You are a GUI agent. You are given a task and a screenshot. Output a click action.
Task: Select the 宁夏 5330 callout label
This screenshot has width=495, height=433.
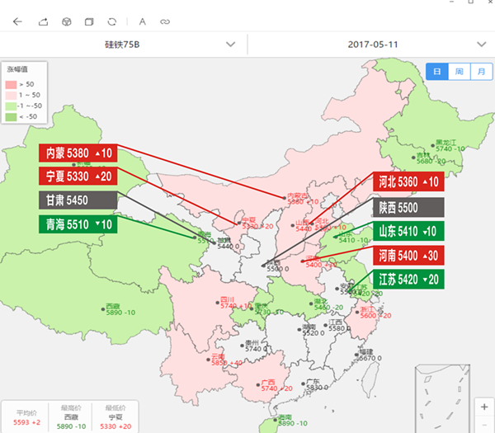click(x=78, y=176)
